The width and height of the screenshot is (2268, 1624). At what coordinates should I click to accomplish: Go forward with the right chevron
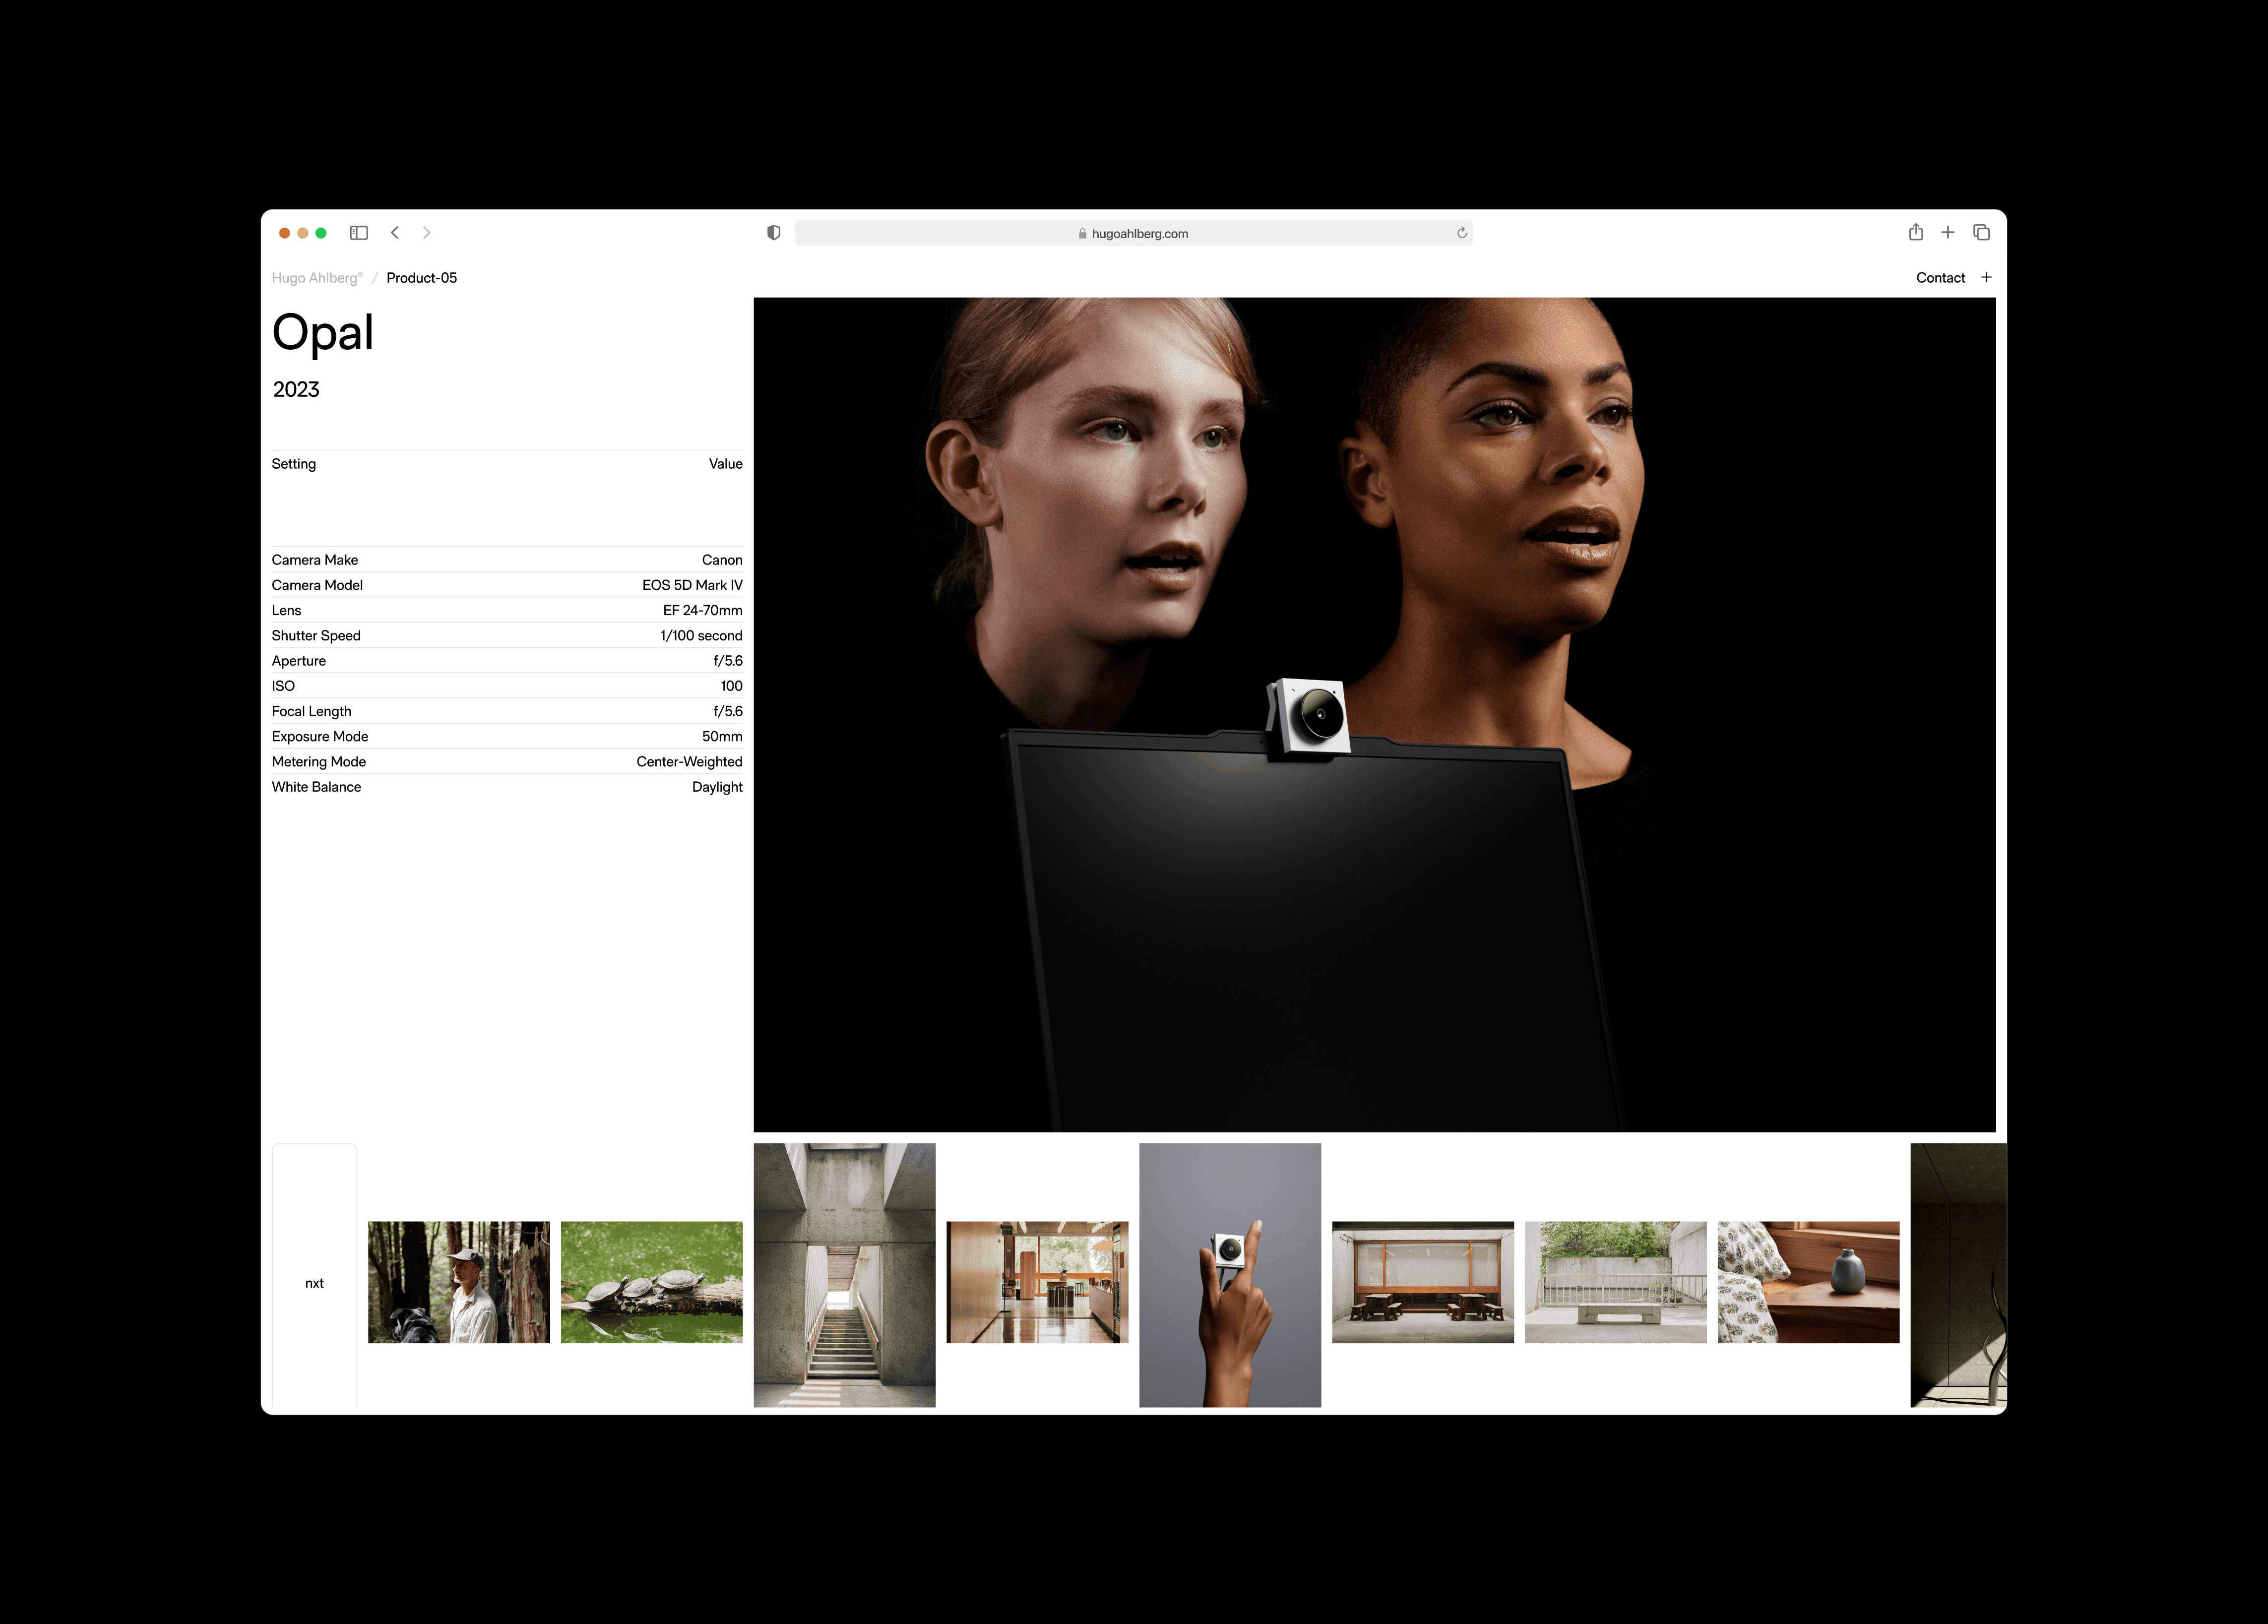tap(427, 233)
